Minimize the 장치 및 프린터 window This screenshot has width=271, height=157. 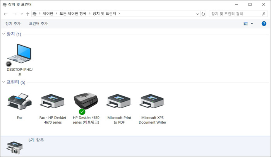[237, 5]
